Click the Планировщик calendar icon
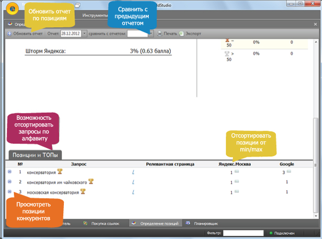The width and height of the screenshot is (322, 239). pyautogui.click(x=188, y=223)
